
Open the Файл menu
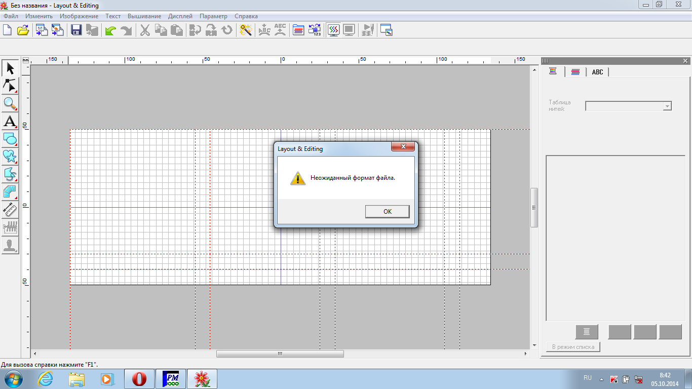click(11, 16)
